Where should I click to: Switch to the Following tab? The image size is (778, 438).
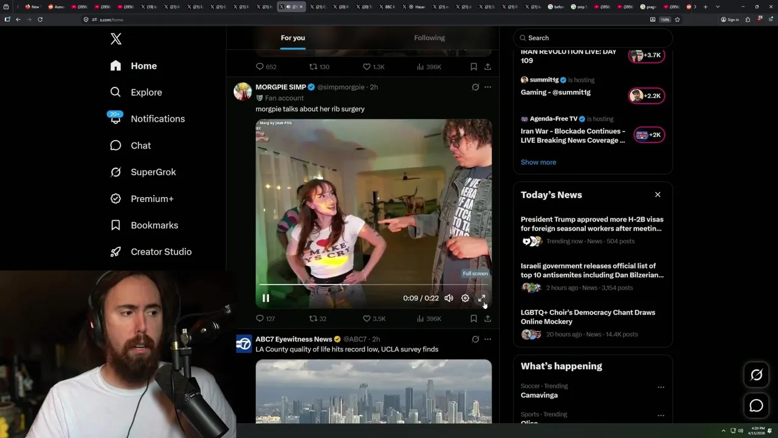(430, 38)
